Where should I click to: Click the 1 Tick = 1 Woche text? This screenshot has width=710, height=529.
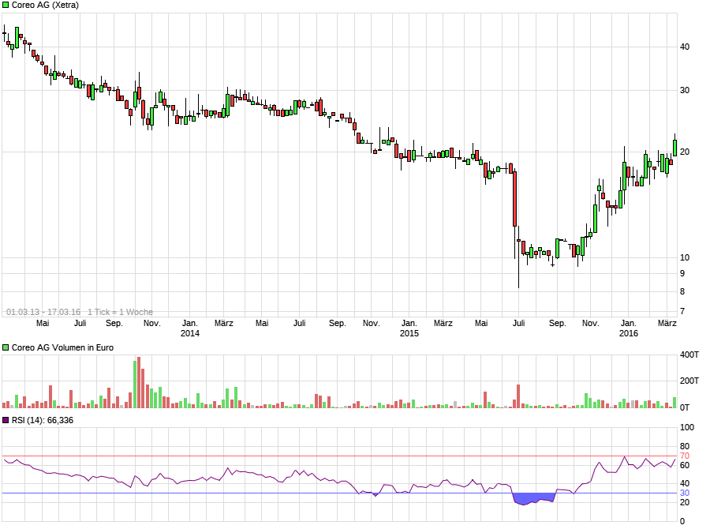point(120,313)
